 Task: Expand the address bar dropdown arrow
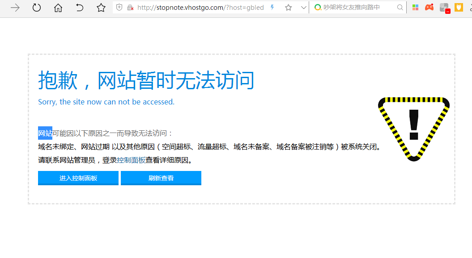[304, 8]
